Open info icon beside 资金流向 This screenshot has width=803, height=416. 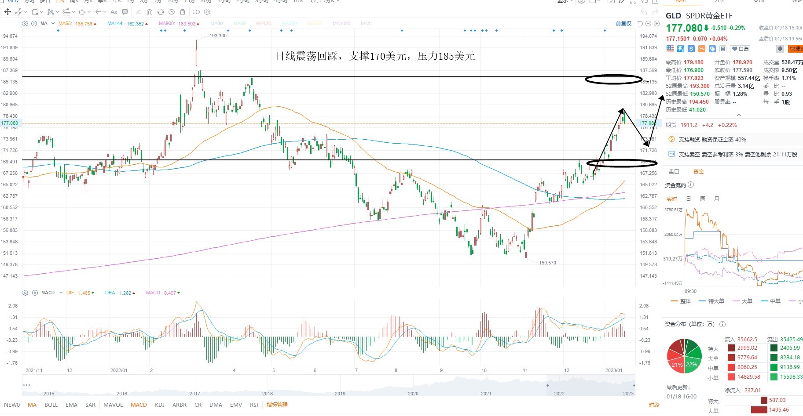click(691, 185)
